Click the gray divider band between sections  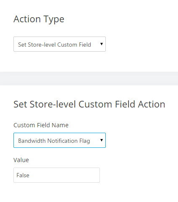89,79
